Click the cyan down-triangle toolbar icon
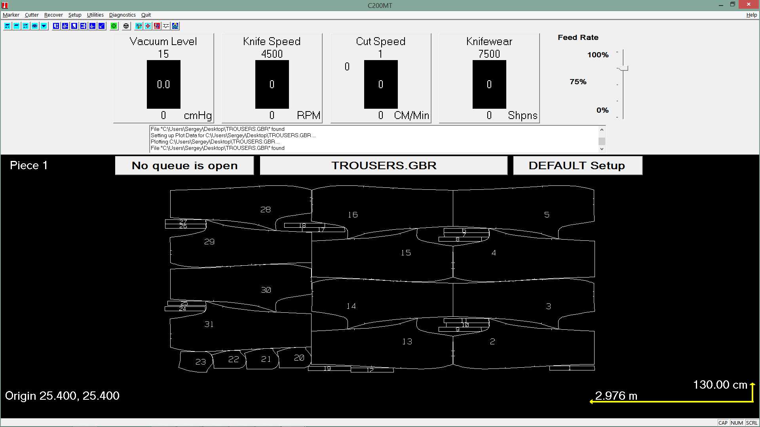Screen dimensions: 760x427 click(44, 26)
